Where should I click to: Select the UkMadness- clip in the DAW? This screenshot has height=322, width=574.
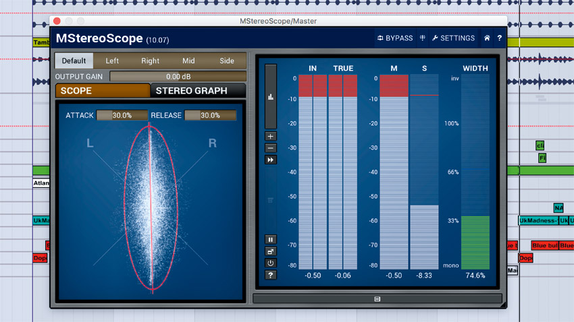[x=538, y=220]
